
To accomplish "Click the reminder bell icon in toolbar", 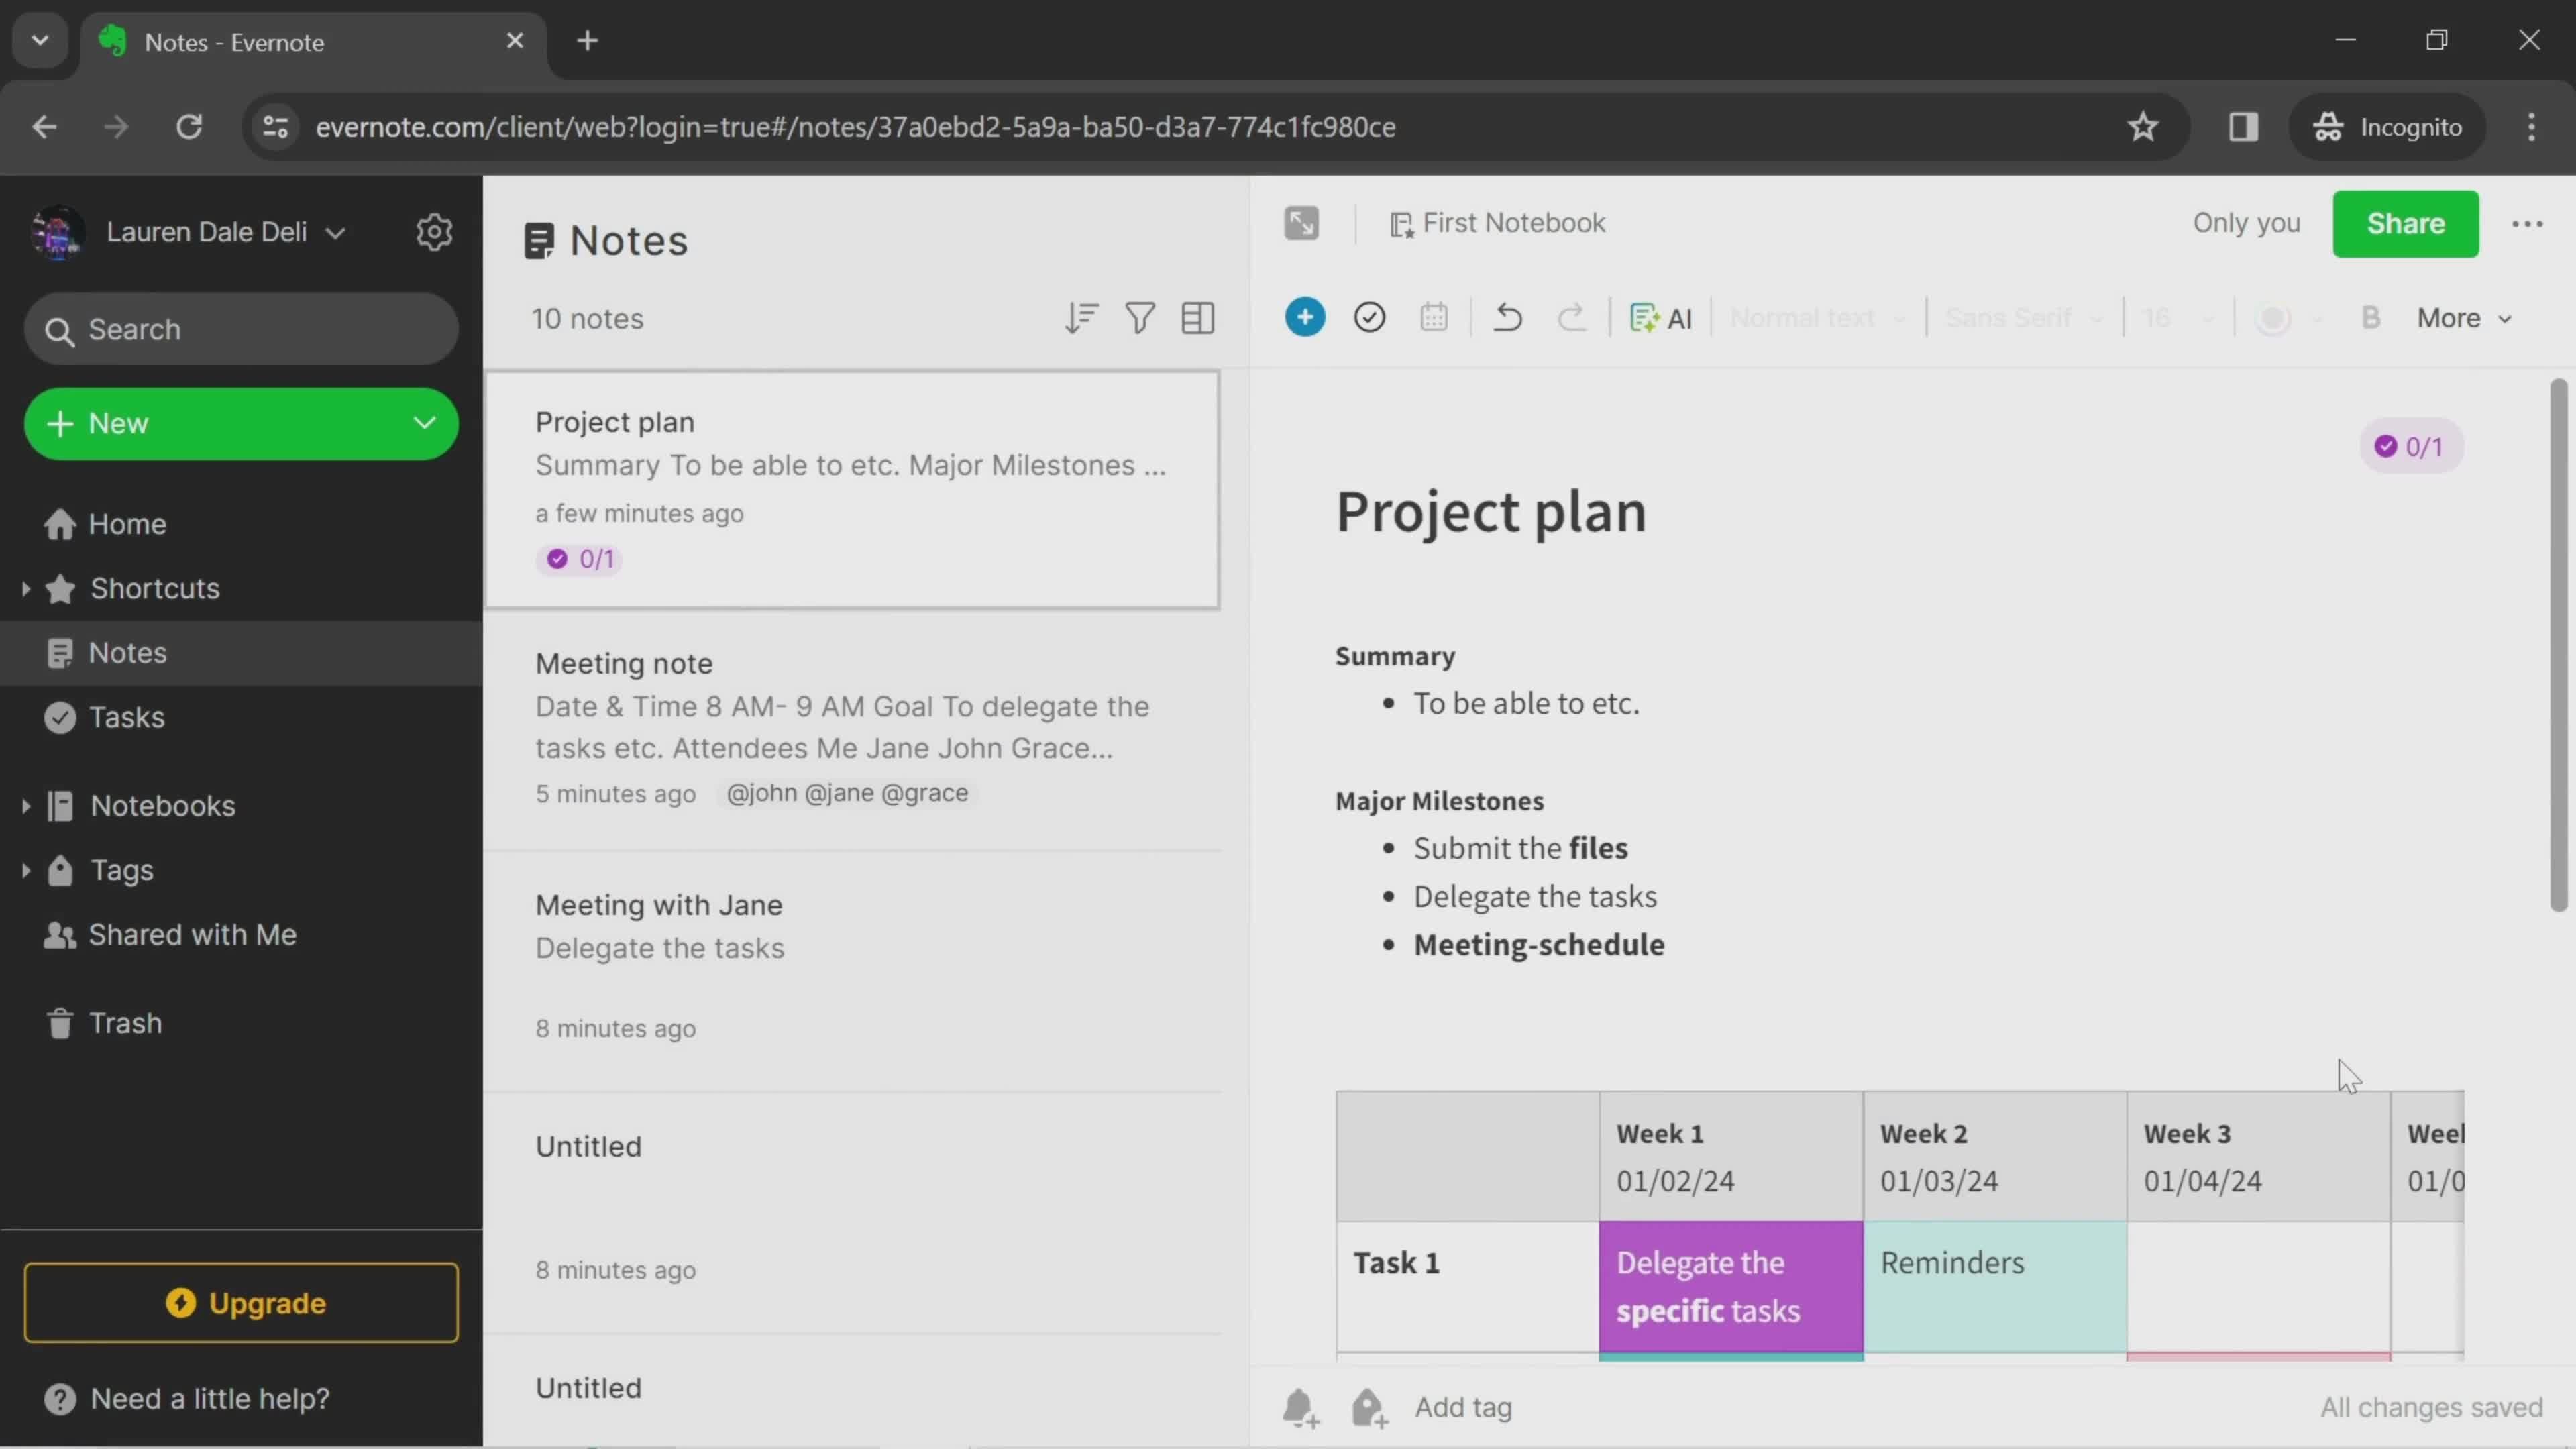I will (x=1299, y=1407).
